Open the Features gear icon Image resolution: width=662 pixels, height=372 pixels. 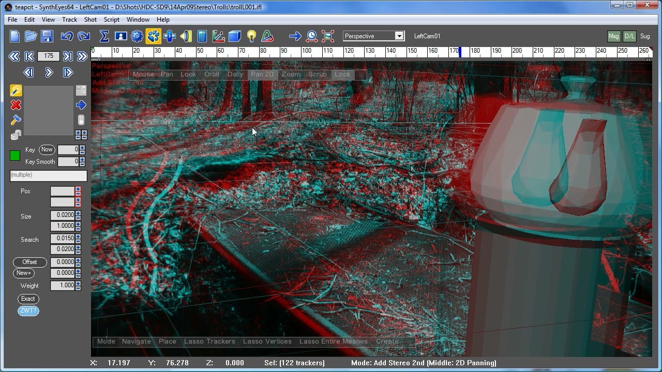pyautogui.click(x=137, y=36)
